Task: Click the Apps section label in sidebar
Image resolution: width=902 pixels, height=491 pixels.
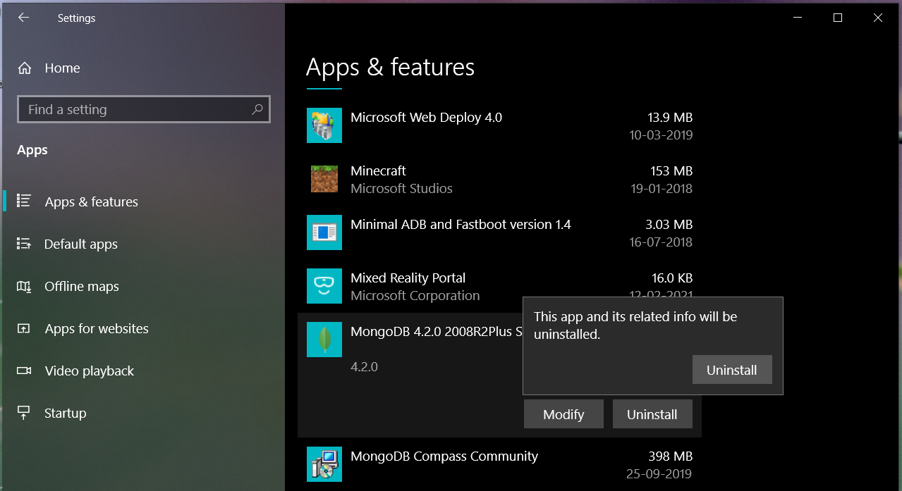Action: pos(32,150)
